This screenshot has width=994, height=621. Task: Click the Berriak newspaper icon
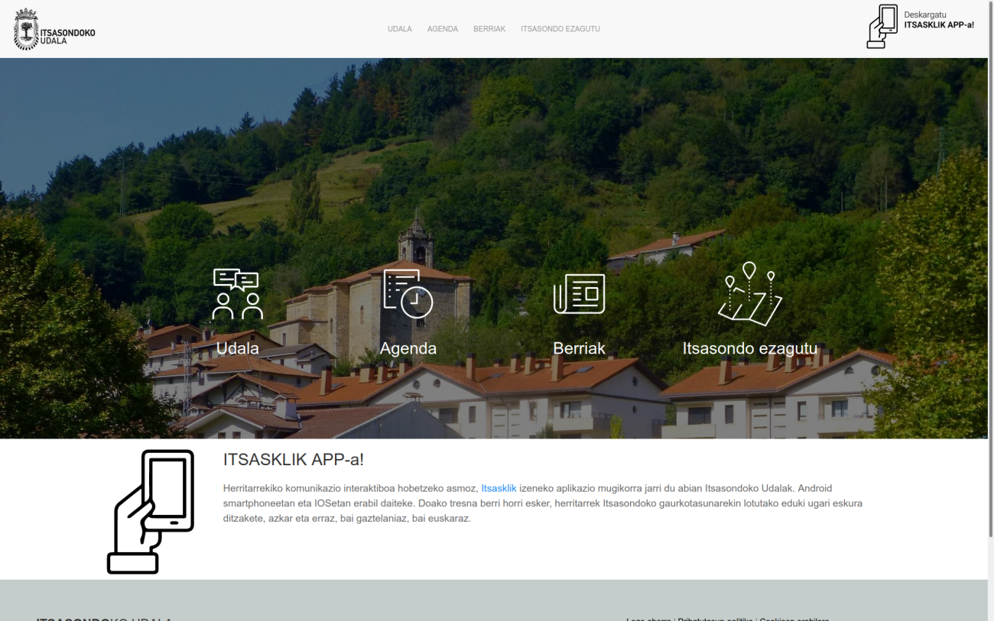point(579,294)
